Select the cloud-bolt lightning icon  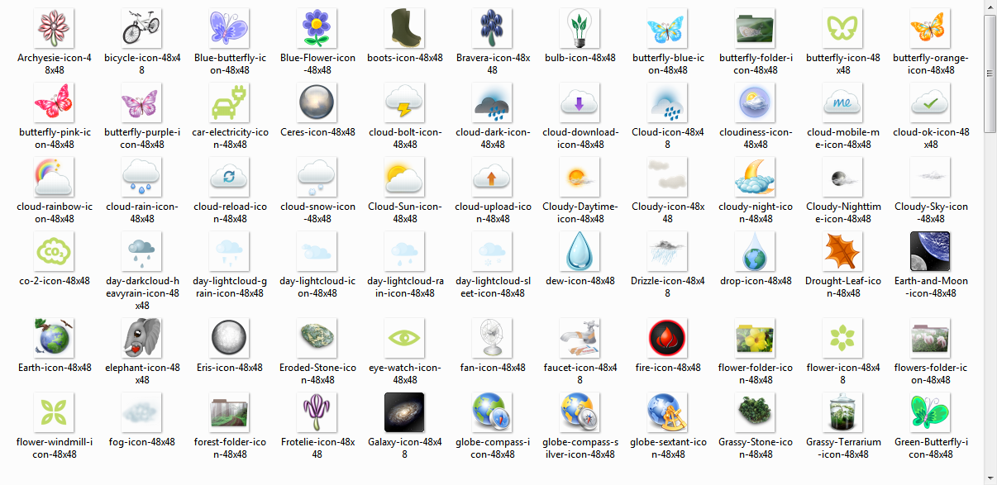pyautogui.click(x=405, y=103)
